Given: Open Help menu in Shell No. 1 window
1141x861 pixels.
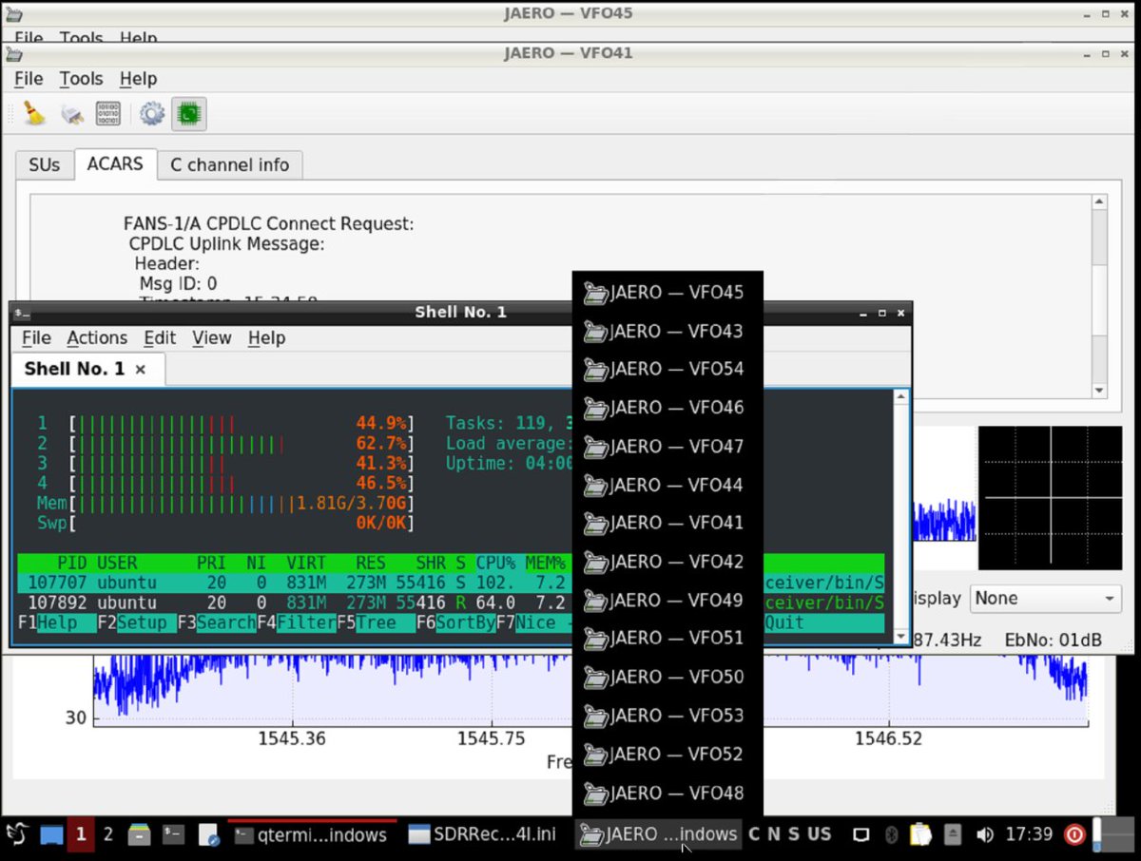Looking at the screenshot, I should (266, 338).
